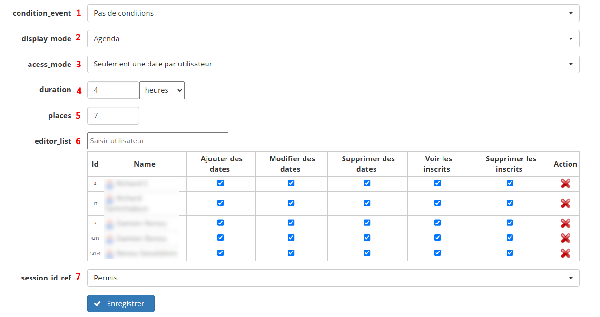Open the condition_event dropdown
The height and width of the screenshot is (317, 600).
[333, 13]
